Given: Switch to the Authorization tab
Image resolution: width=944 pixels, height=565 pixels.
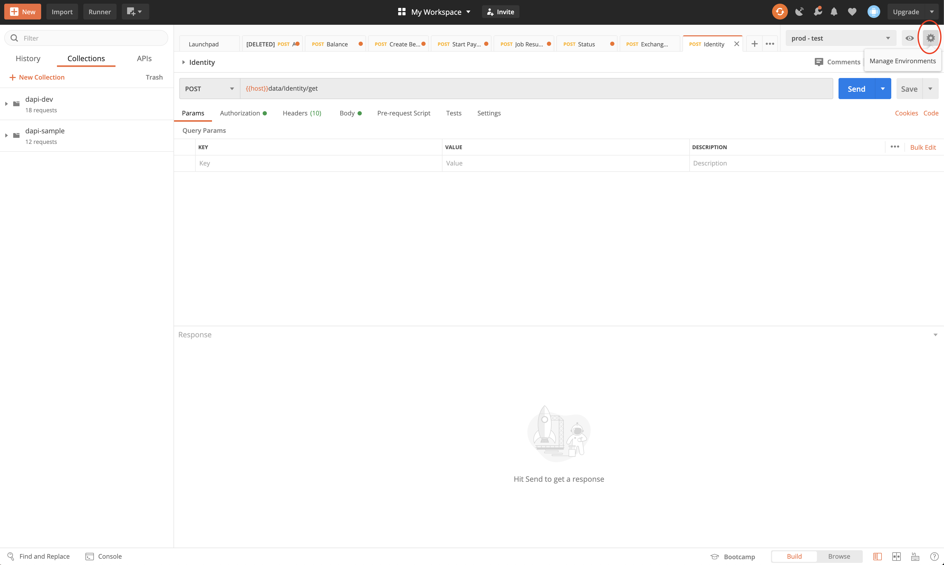Looking at the screenshot, I should click(x=240, y=113).
